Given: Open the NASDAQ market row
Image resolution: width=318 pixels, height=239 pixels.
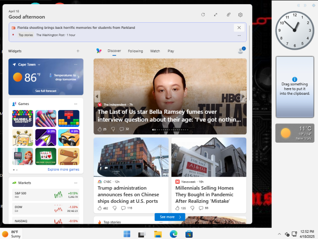Looking at the screenshot, I should (x=46, y=220).
